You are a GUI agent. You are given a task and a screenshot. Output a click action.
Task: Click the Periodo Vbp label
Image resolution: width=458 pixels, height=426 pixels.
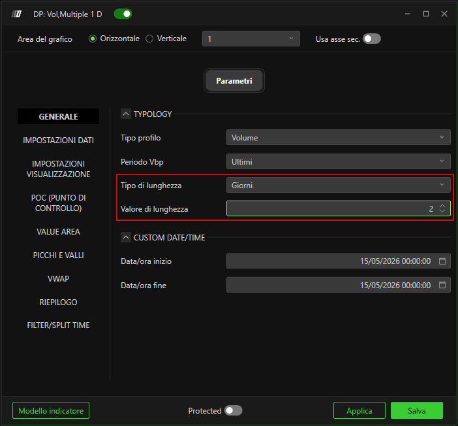[142, 162]
